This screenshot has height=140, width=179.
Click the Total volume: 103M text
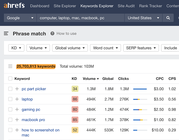(x=77, y=66)
